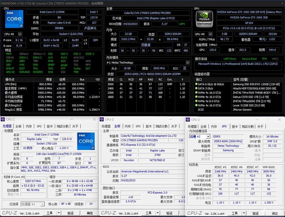The image size is (285, 217).
Task: Switch to 处理器 tab in CPU-Z SPD window
Action: [192, 126]
